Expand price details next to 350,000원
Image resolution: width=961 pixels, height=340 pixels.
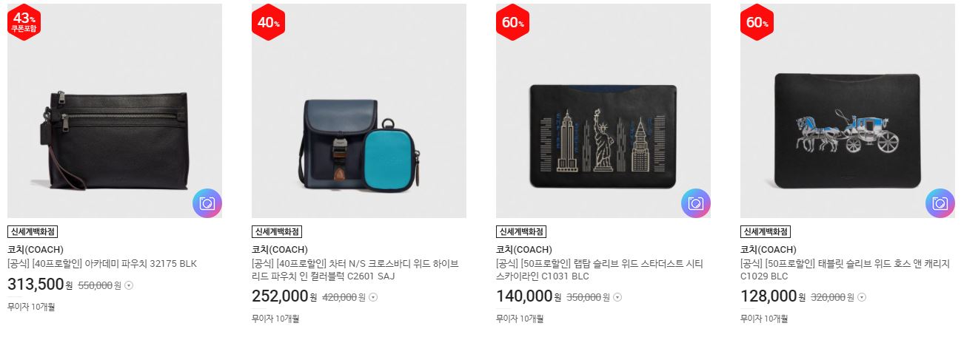(617, 297)
